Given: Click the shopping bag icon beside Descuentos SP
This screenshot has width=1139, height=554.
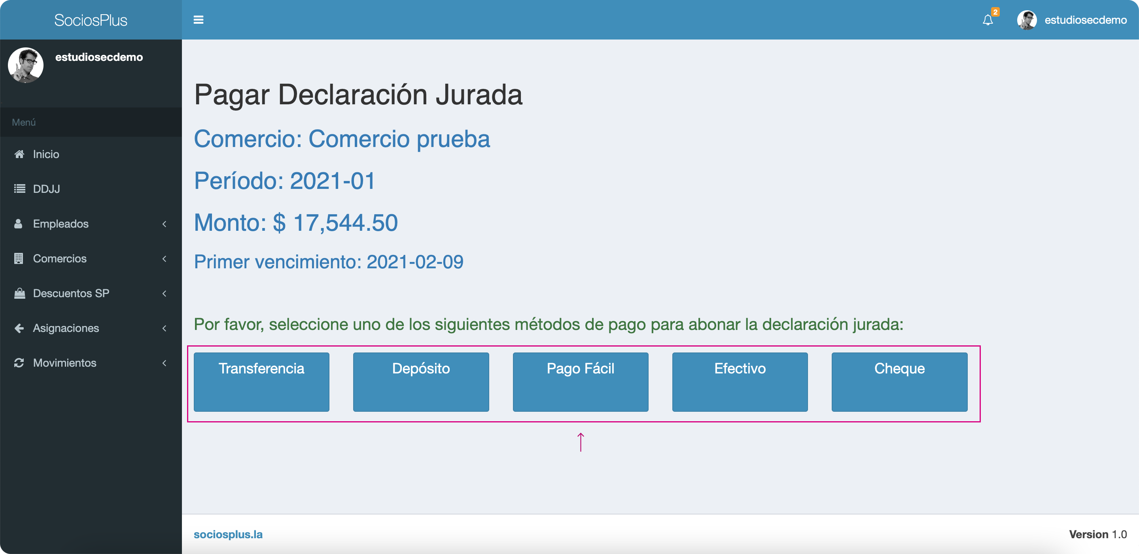Looking at the screenshot, I should pos(19,293).
